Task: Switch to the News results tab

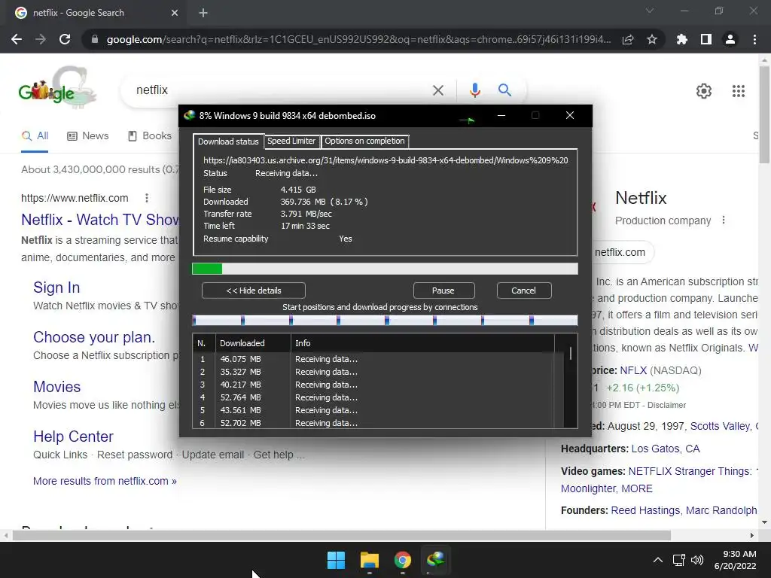Action: [x=87, y=136]
